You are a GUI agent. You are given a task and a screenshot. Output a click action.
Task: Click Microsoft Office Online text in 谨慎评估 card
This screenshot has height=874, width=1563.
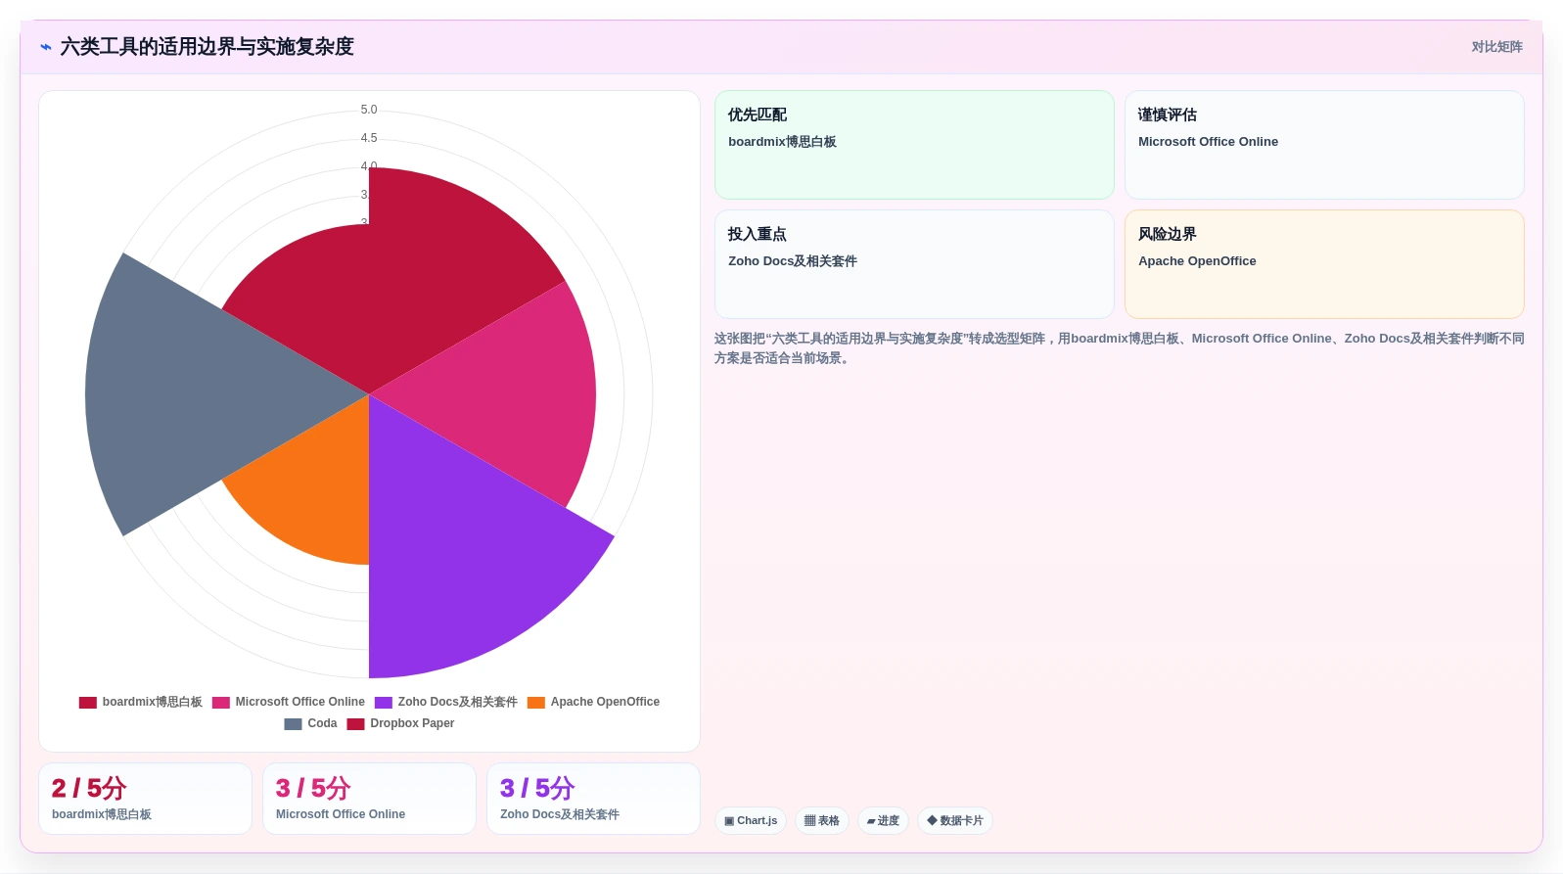[1208, 142]
